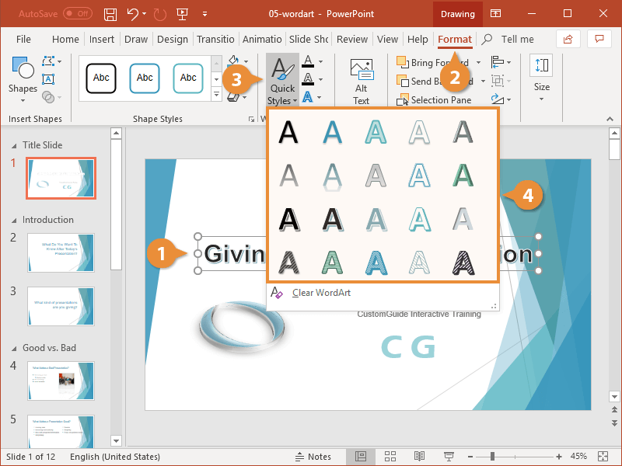Open the Size dropdown
The width and height of the screenshot is (622, 466).
tap(541, 78)
